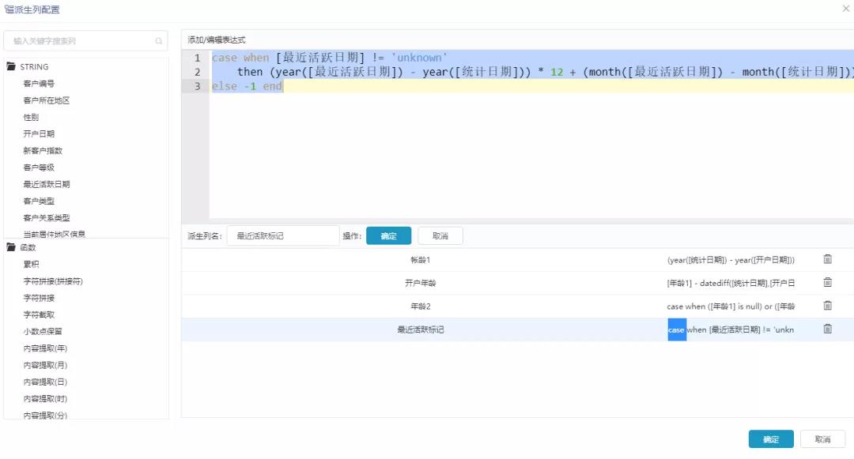The width and height of the screenshot is (854, 459).
Task: Insert the 内容提取(年) function
Action: click(45, 348)
